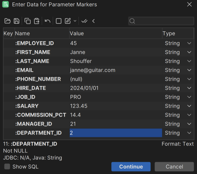Open parameter file folder icon
197x174 pixels.
(x=7, y=21)
